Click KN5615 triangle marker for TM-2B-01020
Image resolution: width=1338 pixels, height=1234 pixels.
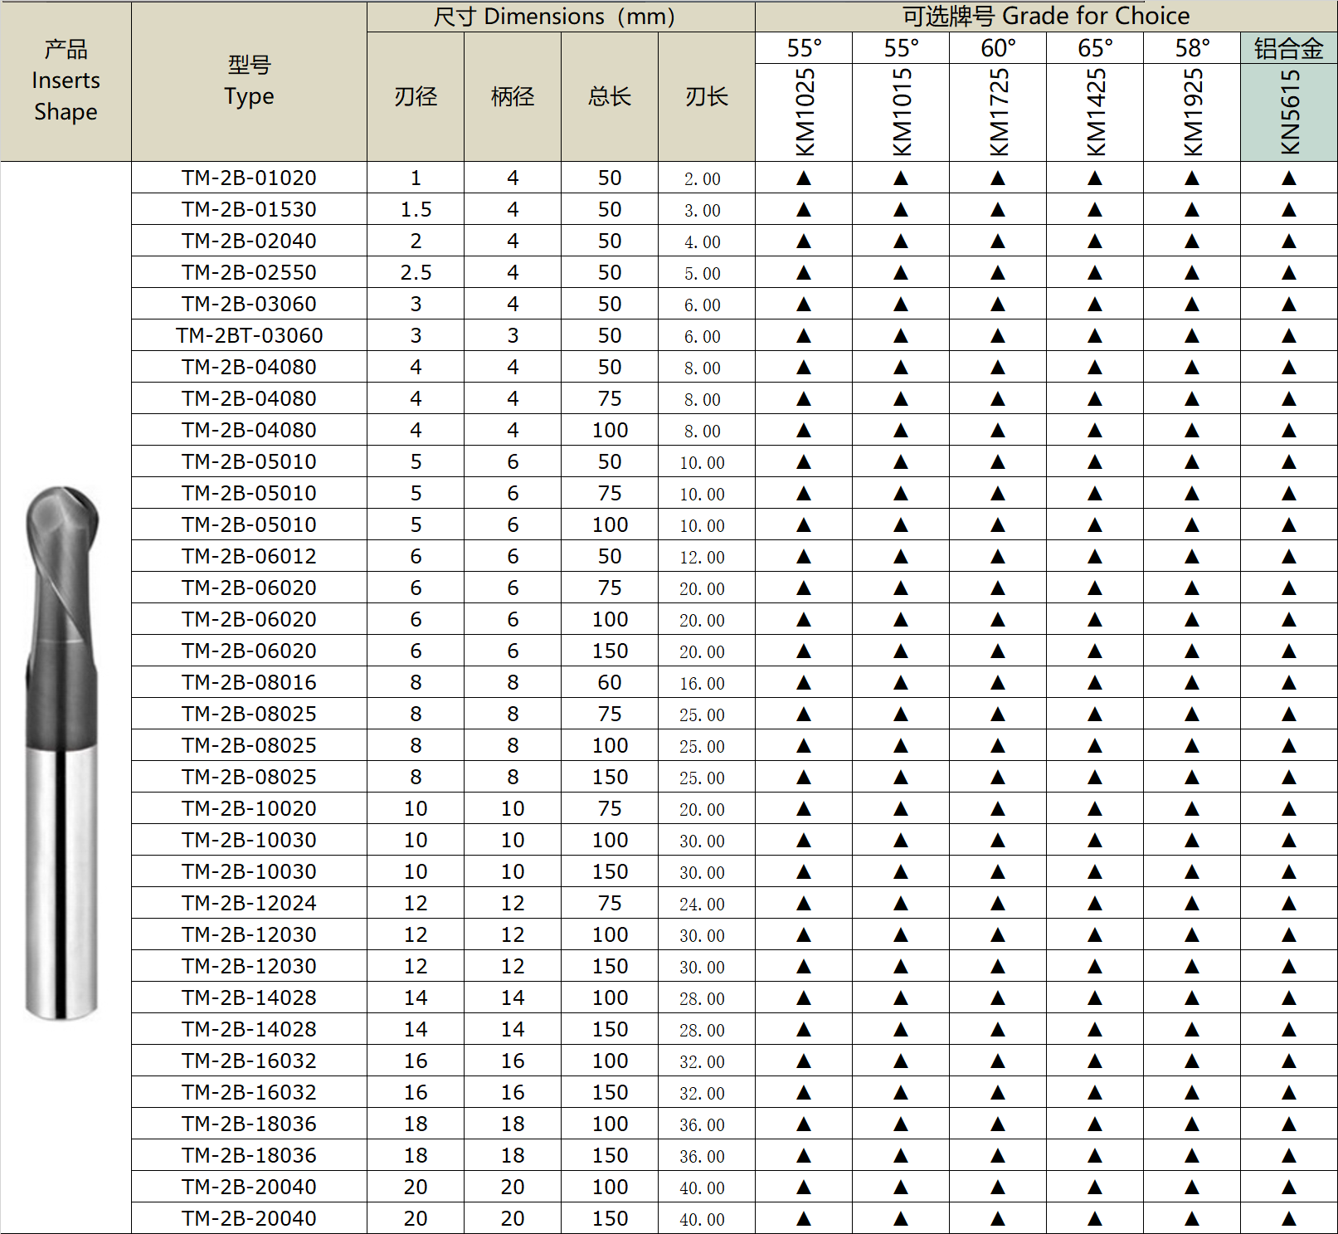pyautogui.click(x=1289, y=178)
